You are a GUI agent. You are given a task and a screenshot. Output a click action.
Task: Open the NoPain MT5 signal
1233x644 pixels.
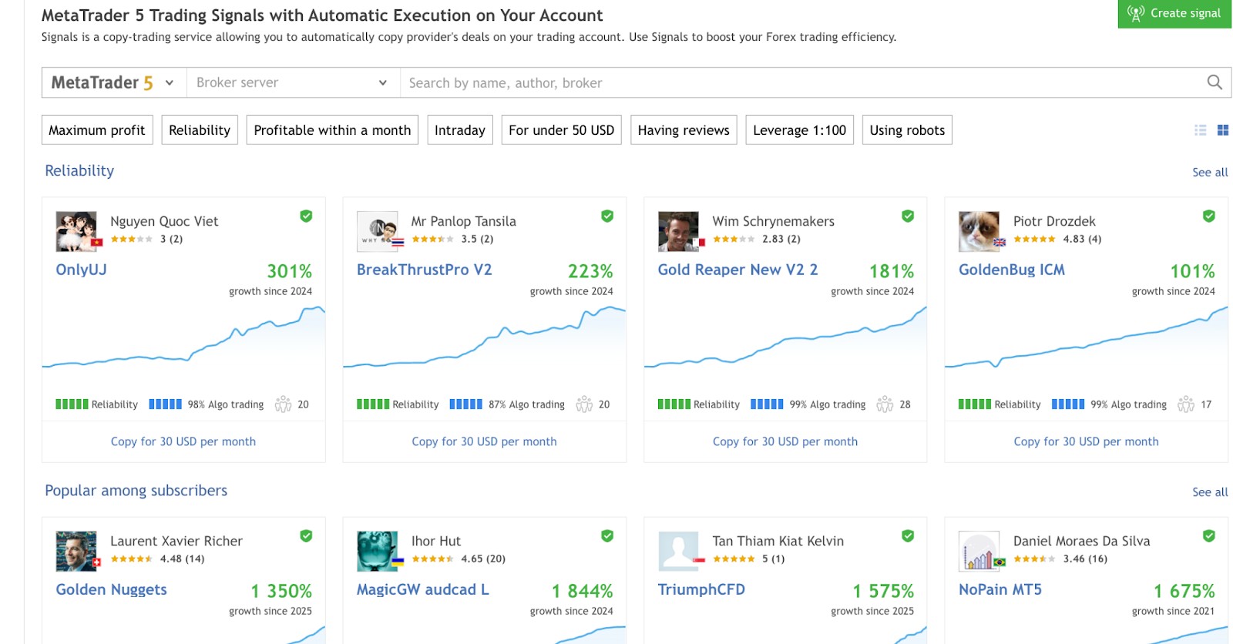click(x=1000, y=589)
